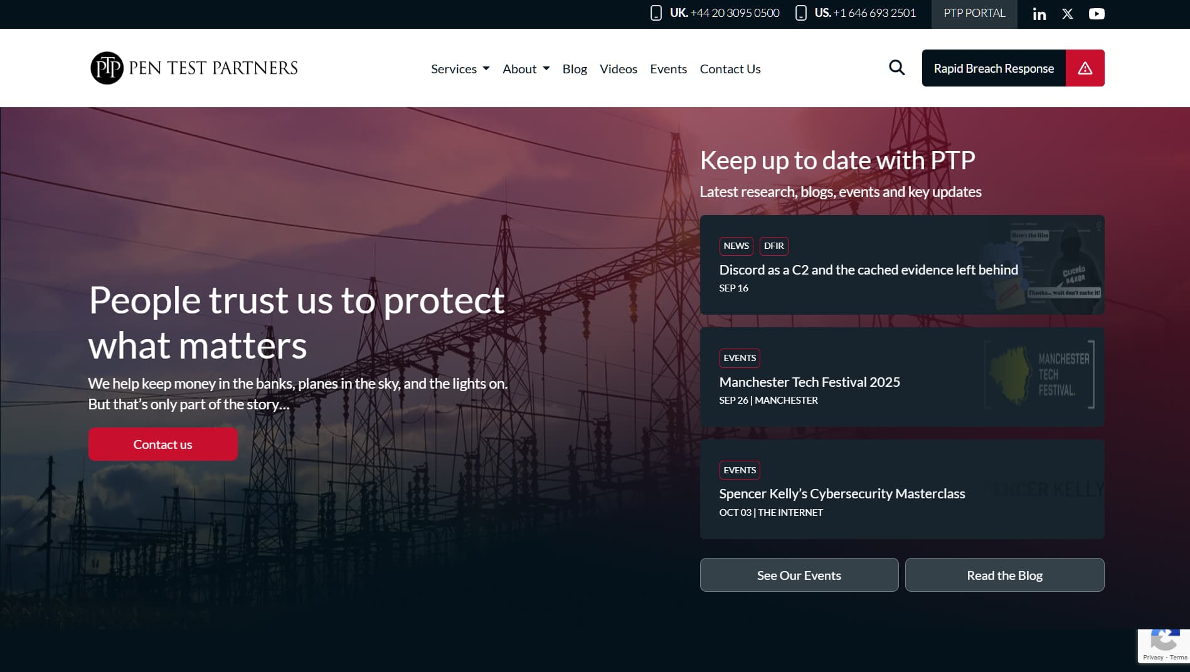1190x672 pixels.
Task: Click the red warning triangle icon
Action: click(x=1085, y=67)
